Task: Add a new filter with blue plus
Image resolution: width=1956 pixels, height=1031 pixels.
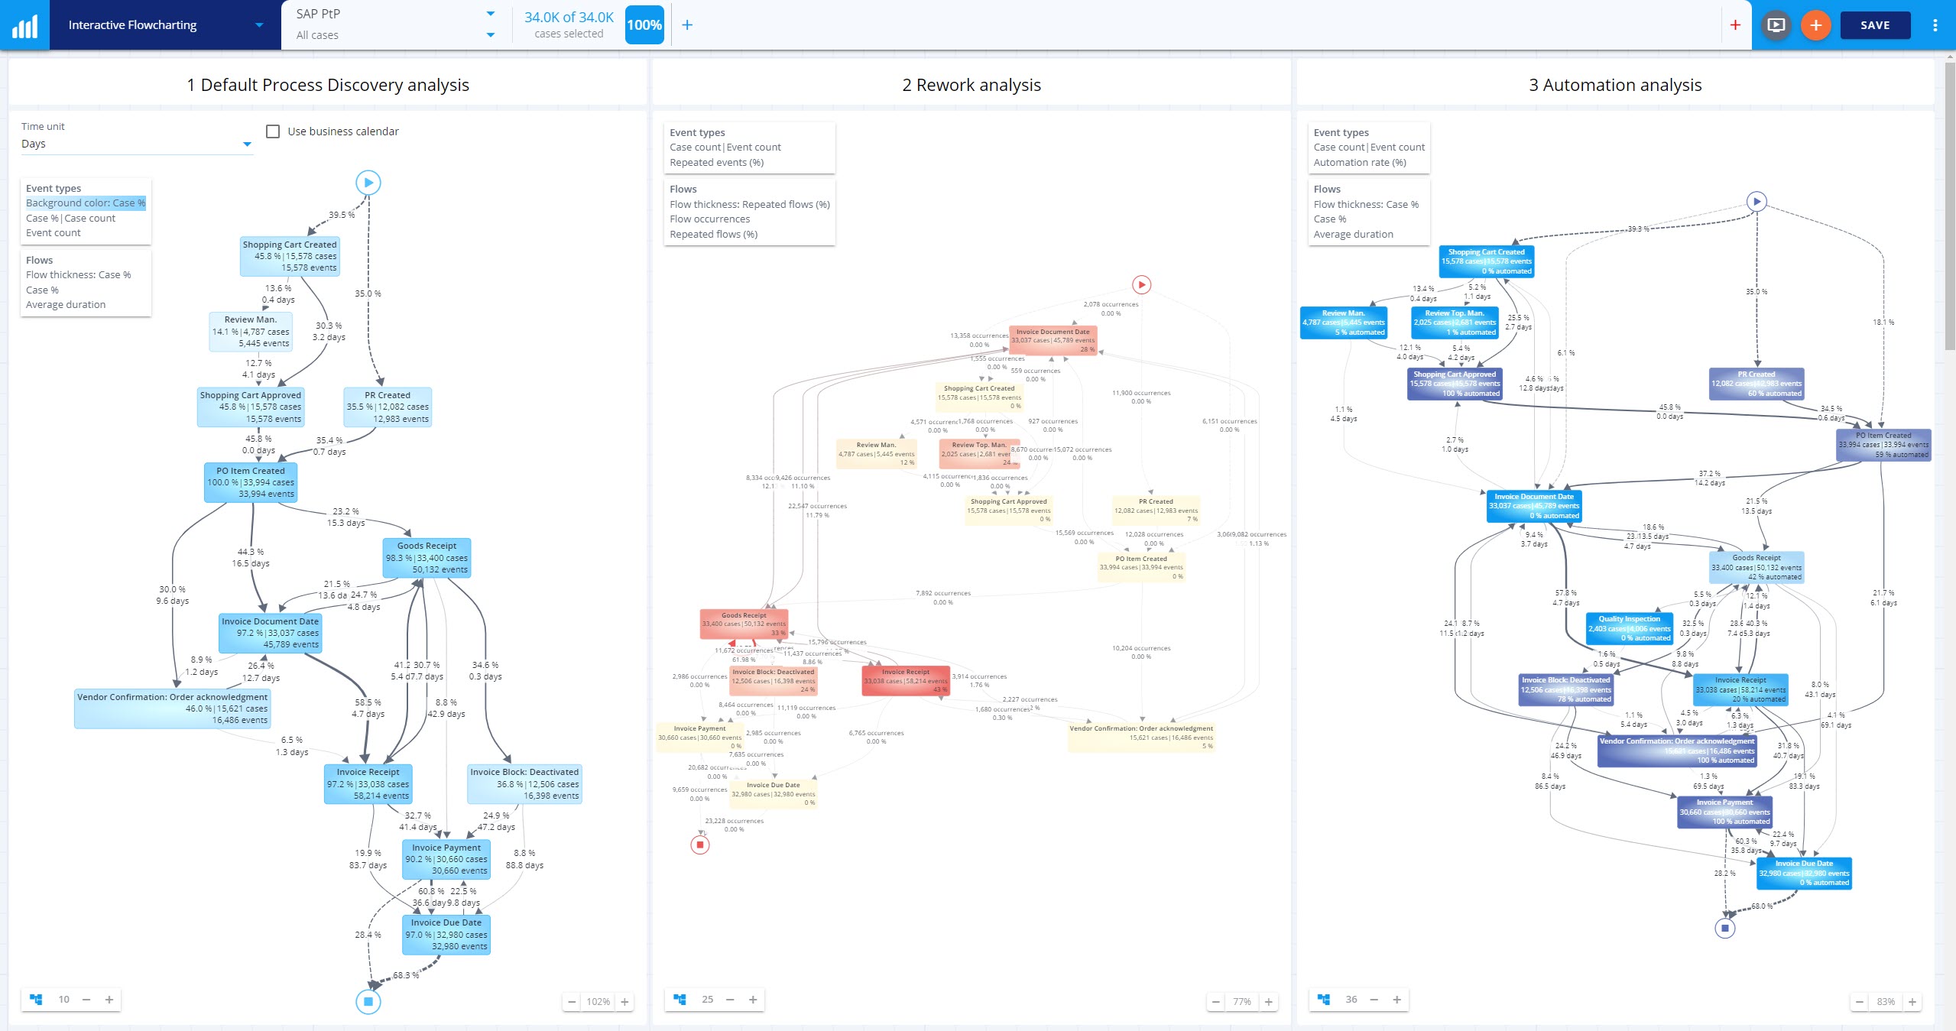Action: (x=687, y=25)
